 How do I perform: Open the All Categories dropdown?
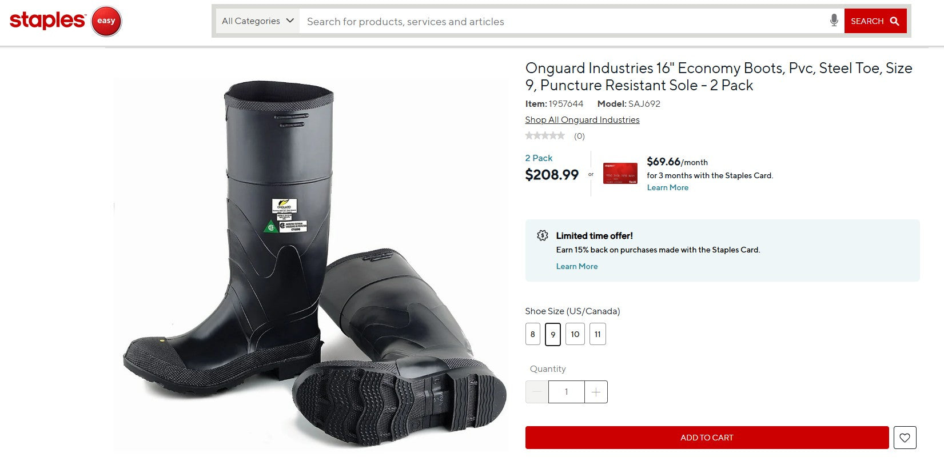click(256, 20)
